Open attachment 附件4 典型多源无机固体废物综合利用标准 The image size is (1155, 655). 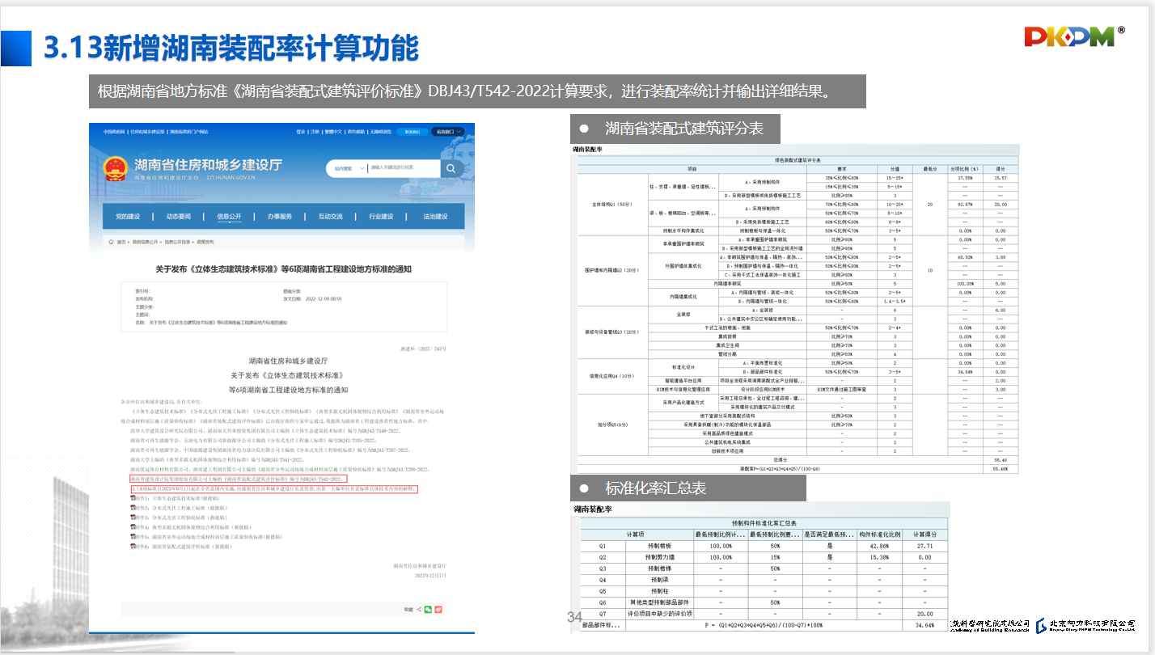point(194,528)
